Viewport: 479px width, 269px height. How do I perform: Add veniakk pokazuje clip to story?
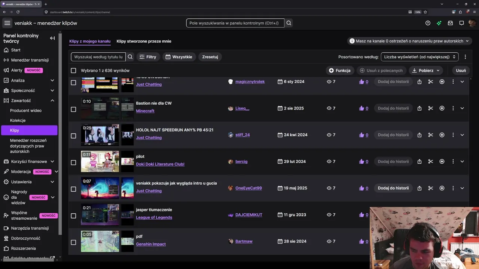[x=393, y=188]
